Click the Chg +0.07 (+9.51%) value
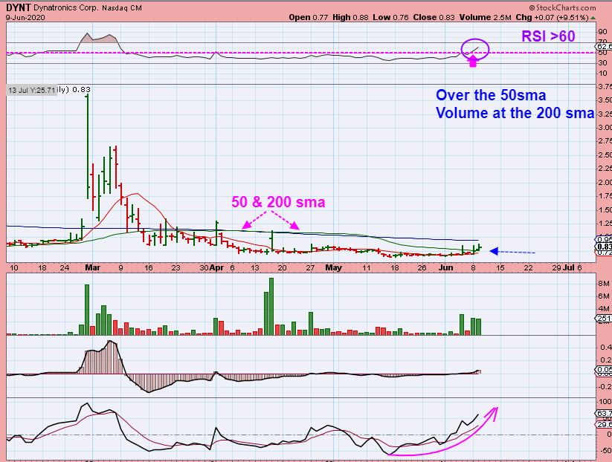612x462 pixels. click(552, 18)
